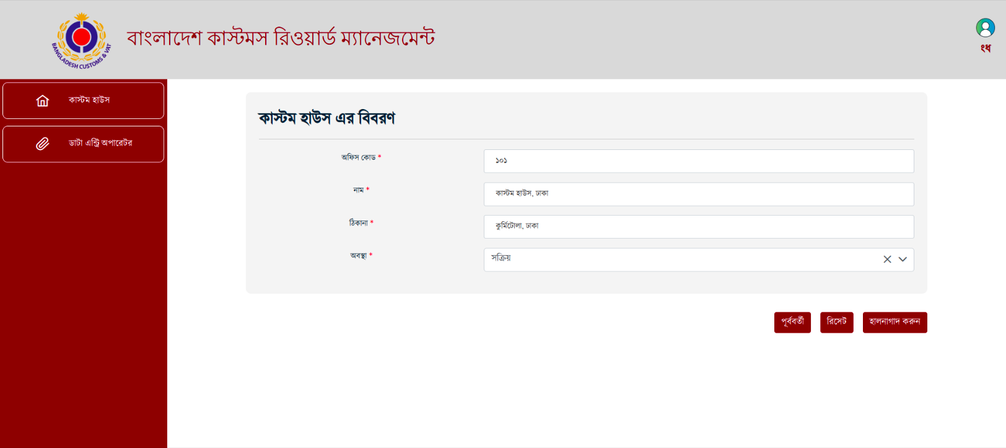Viewport: 1006px width, 448px height.
Task: Click the রিসেট button
Action: click(x=836, y=322)
